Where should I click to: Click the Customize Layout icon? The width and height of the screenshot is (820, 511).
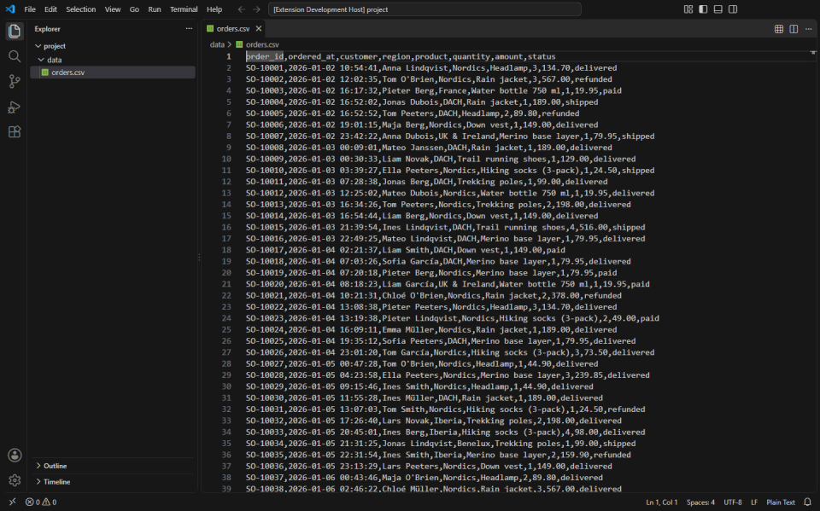pyautogui.click(x=688, y=9)
